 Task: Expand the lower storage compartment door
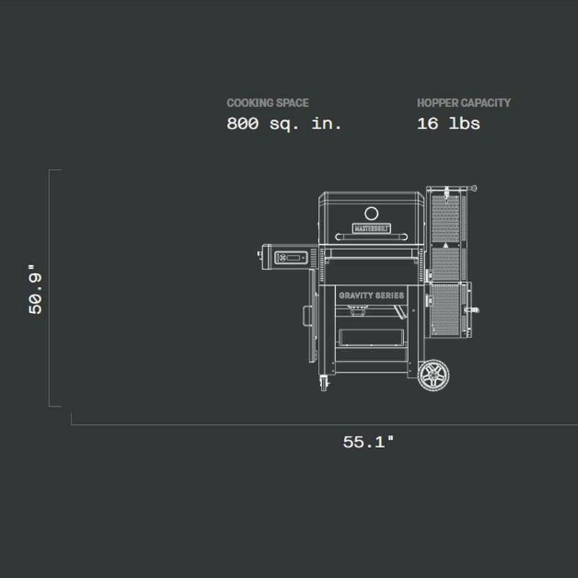click(x=371, y=337)
